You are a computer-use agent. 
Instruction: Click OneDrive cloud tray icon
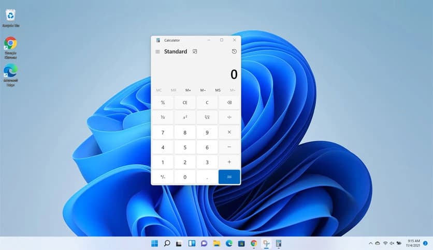[x=378, y=243]
